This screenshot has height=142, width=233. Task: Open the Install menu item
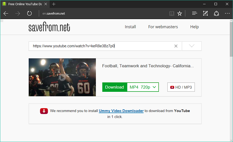(x=130, y=27)
